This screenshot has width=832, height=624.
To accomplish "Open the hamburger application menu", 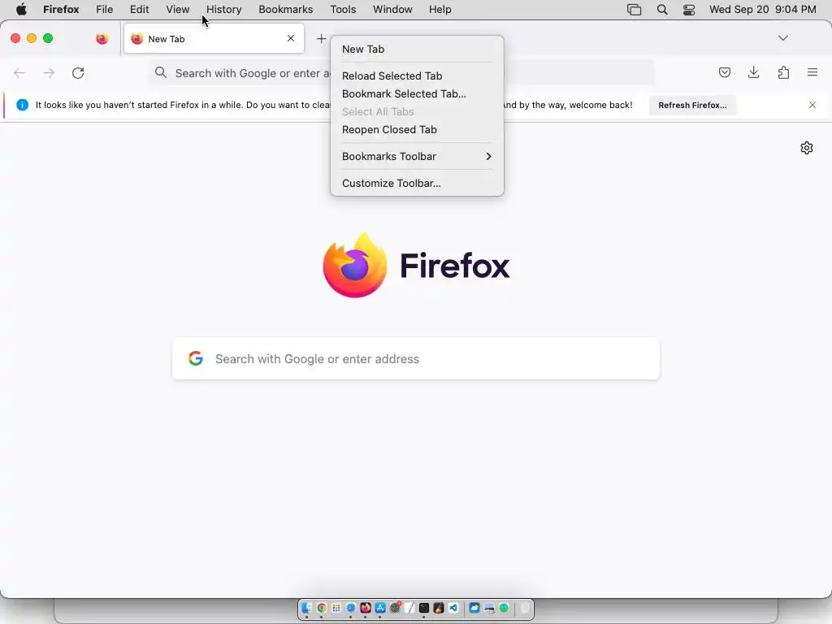I will (812, 72).
